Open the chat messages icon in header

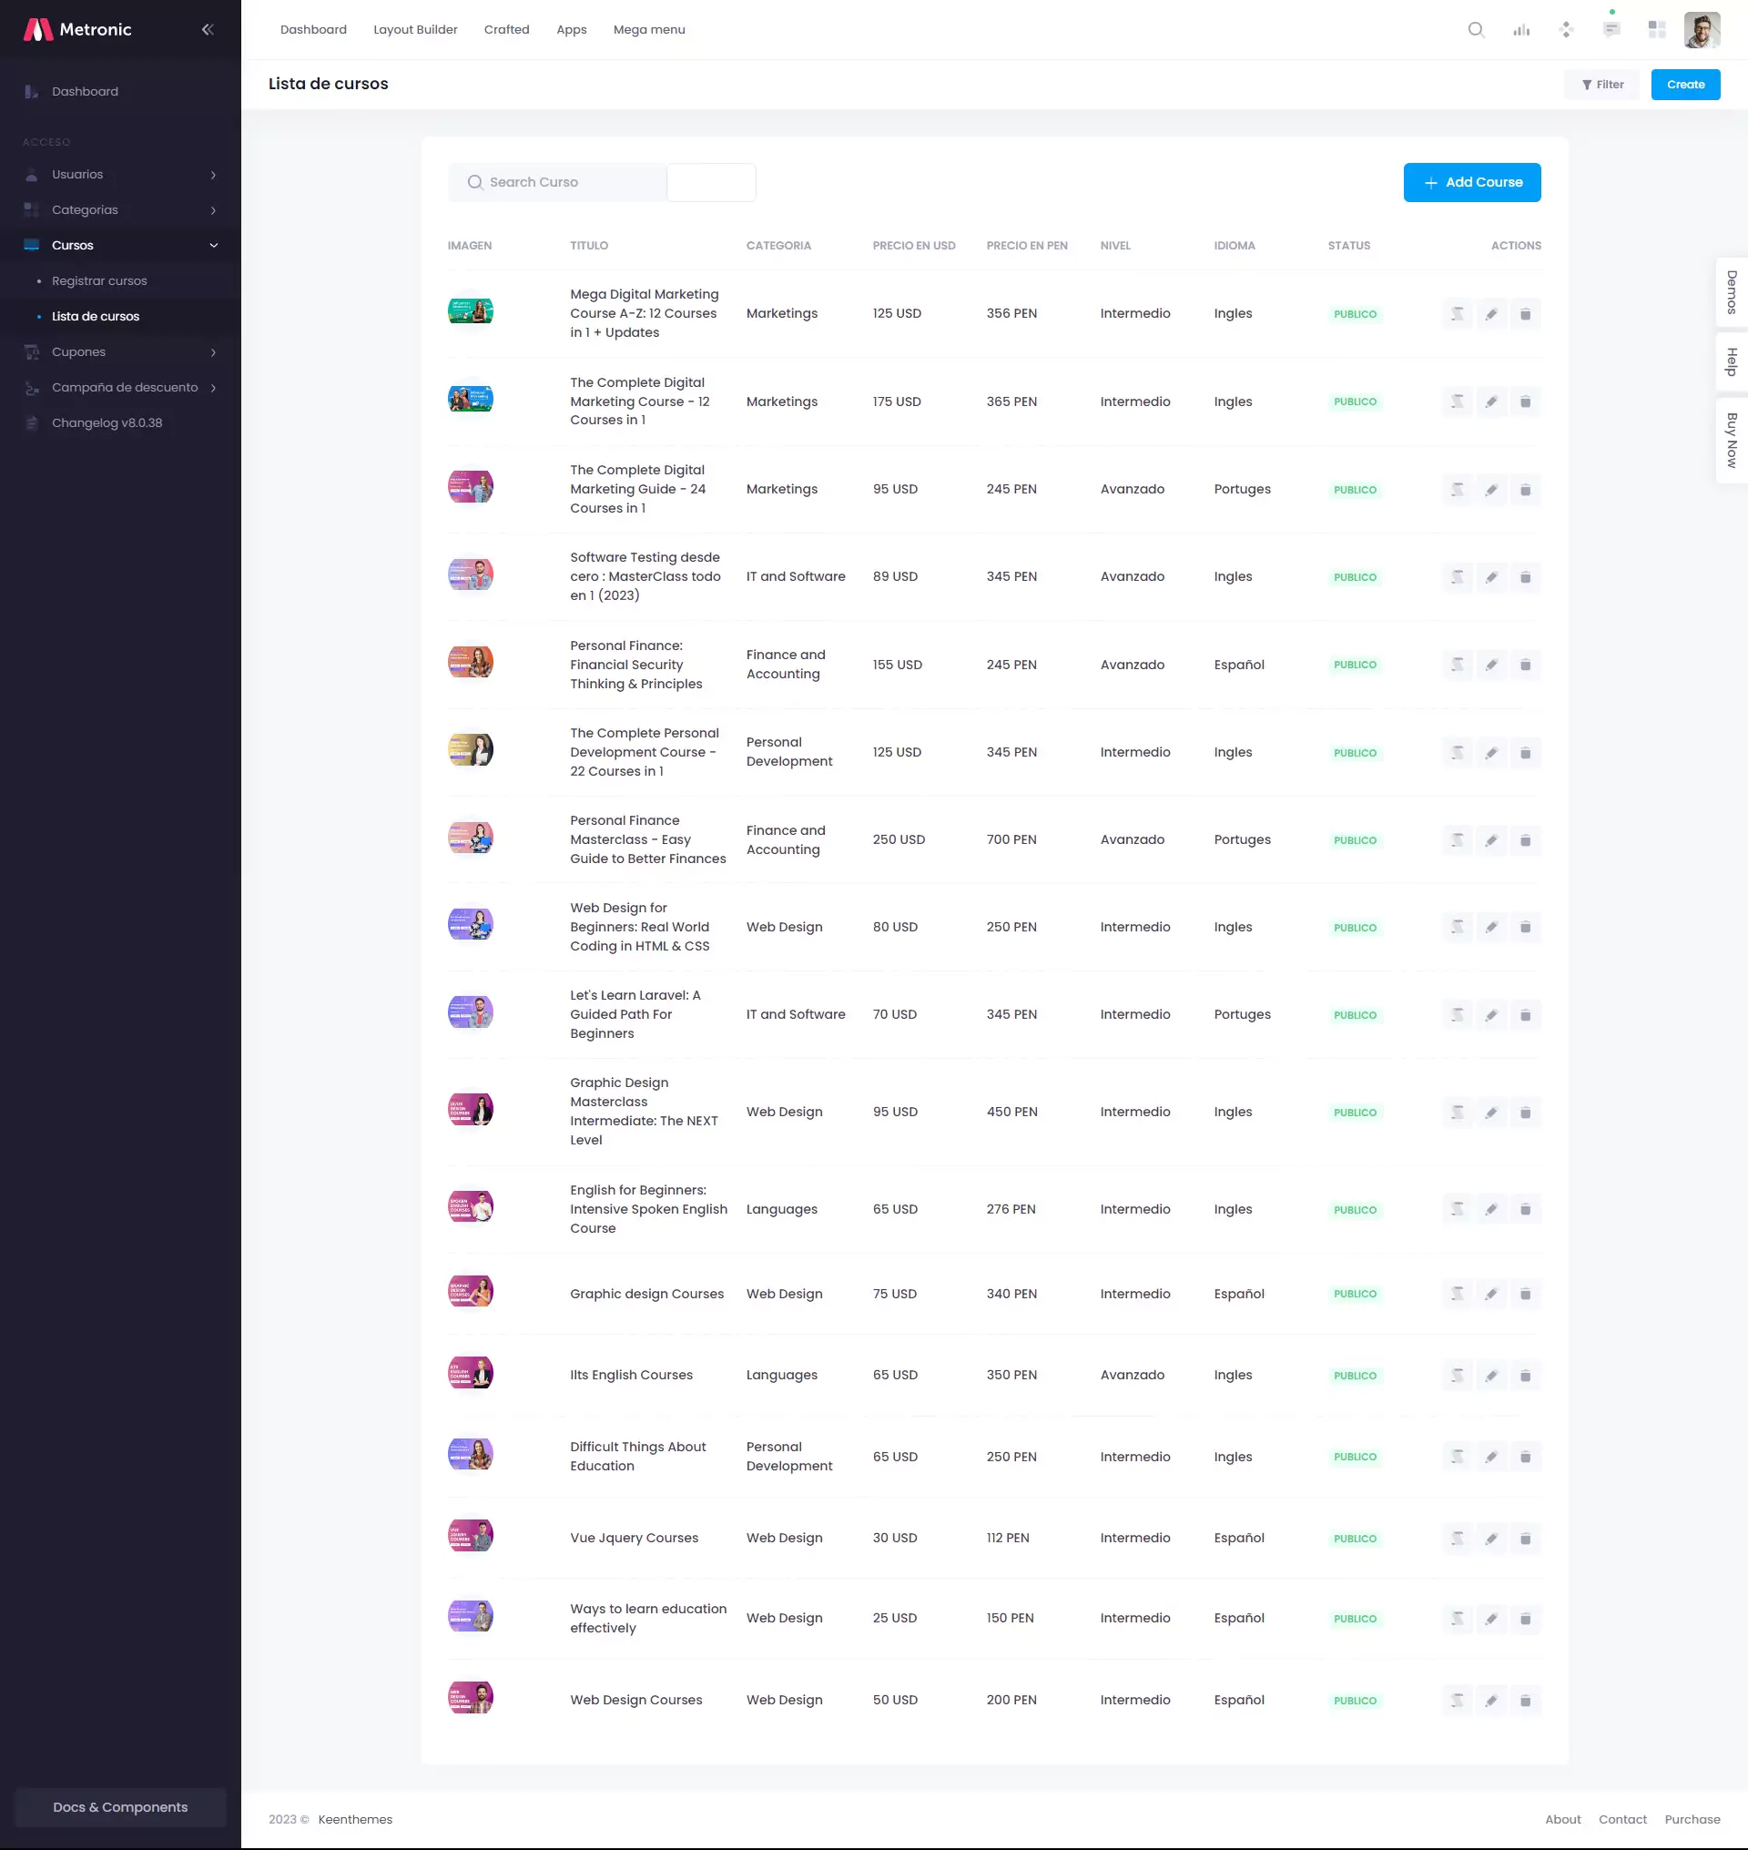click(x=1611, y=30)
